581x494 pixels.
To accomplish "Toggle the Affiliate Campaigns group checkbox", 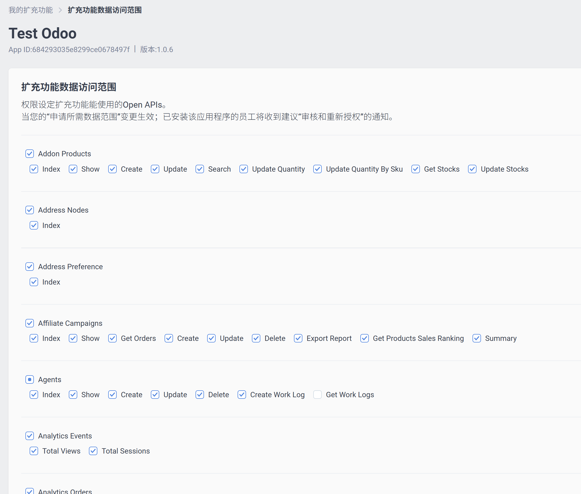I will [x=30, y=323].
